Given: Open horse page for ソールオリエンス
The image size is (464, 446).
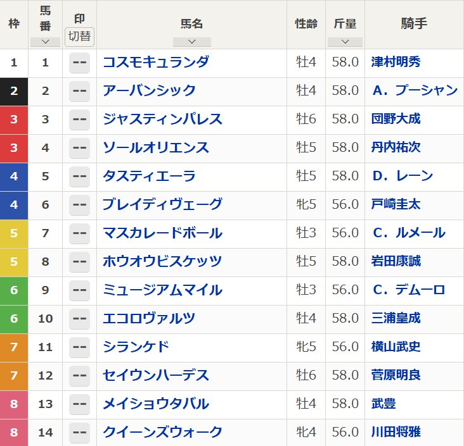Looking at the screenshot, I should click(x=156, y=147).
